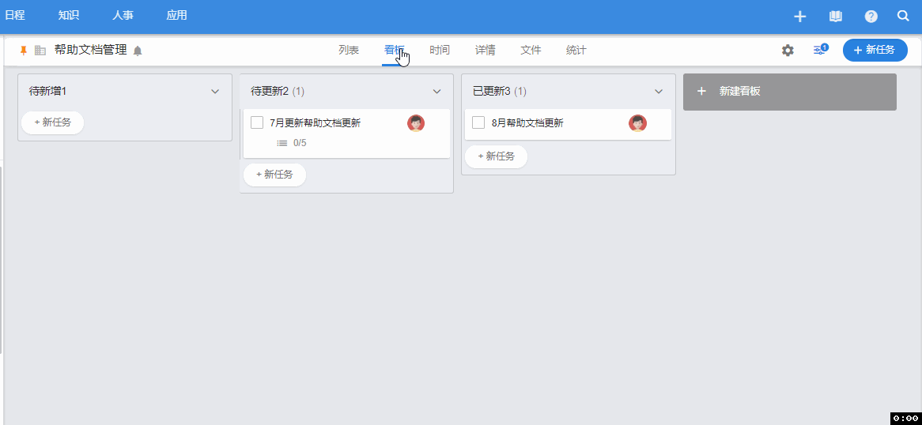Image resolution: width=922 pixels, height=425 pixels.
Task: Open the 知识 top menu
Action: coord(69,15)
